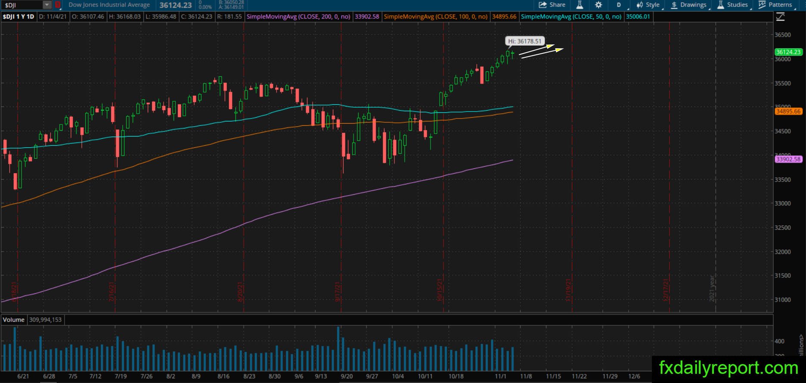Click the 7/16/21 expiration marker label
This screenshot has width=806, height=383.
click(x=112, y=292)
